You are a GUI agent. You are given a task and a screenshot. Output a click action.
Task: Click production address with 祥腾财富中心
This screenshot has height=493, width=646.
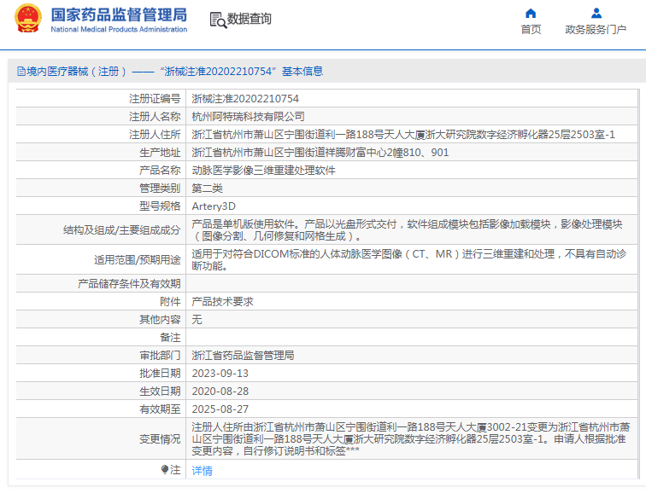320,153
